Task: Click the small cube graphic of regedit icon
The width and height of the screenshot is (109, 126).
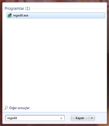Action: (10, 16)
